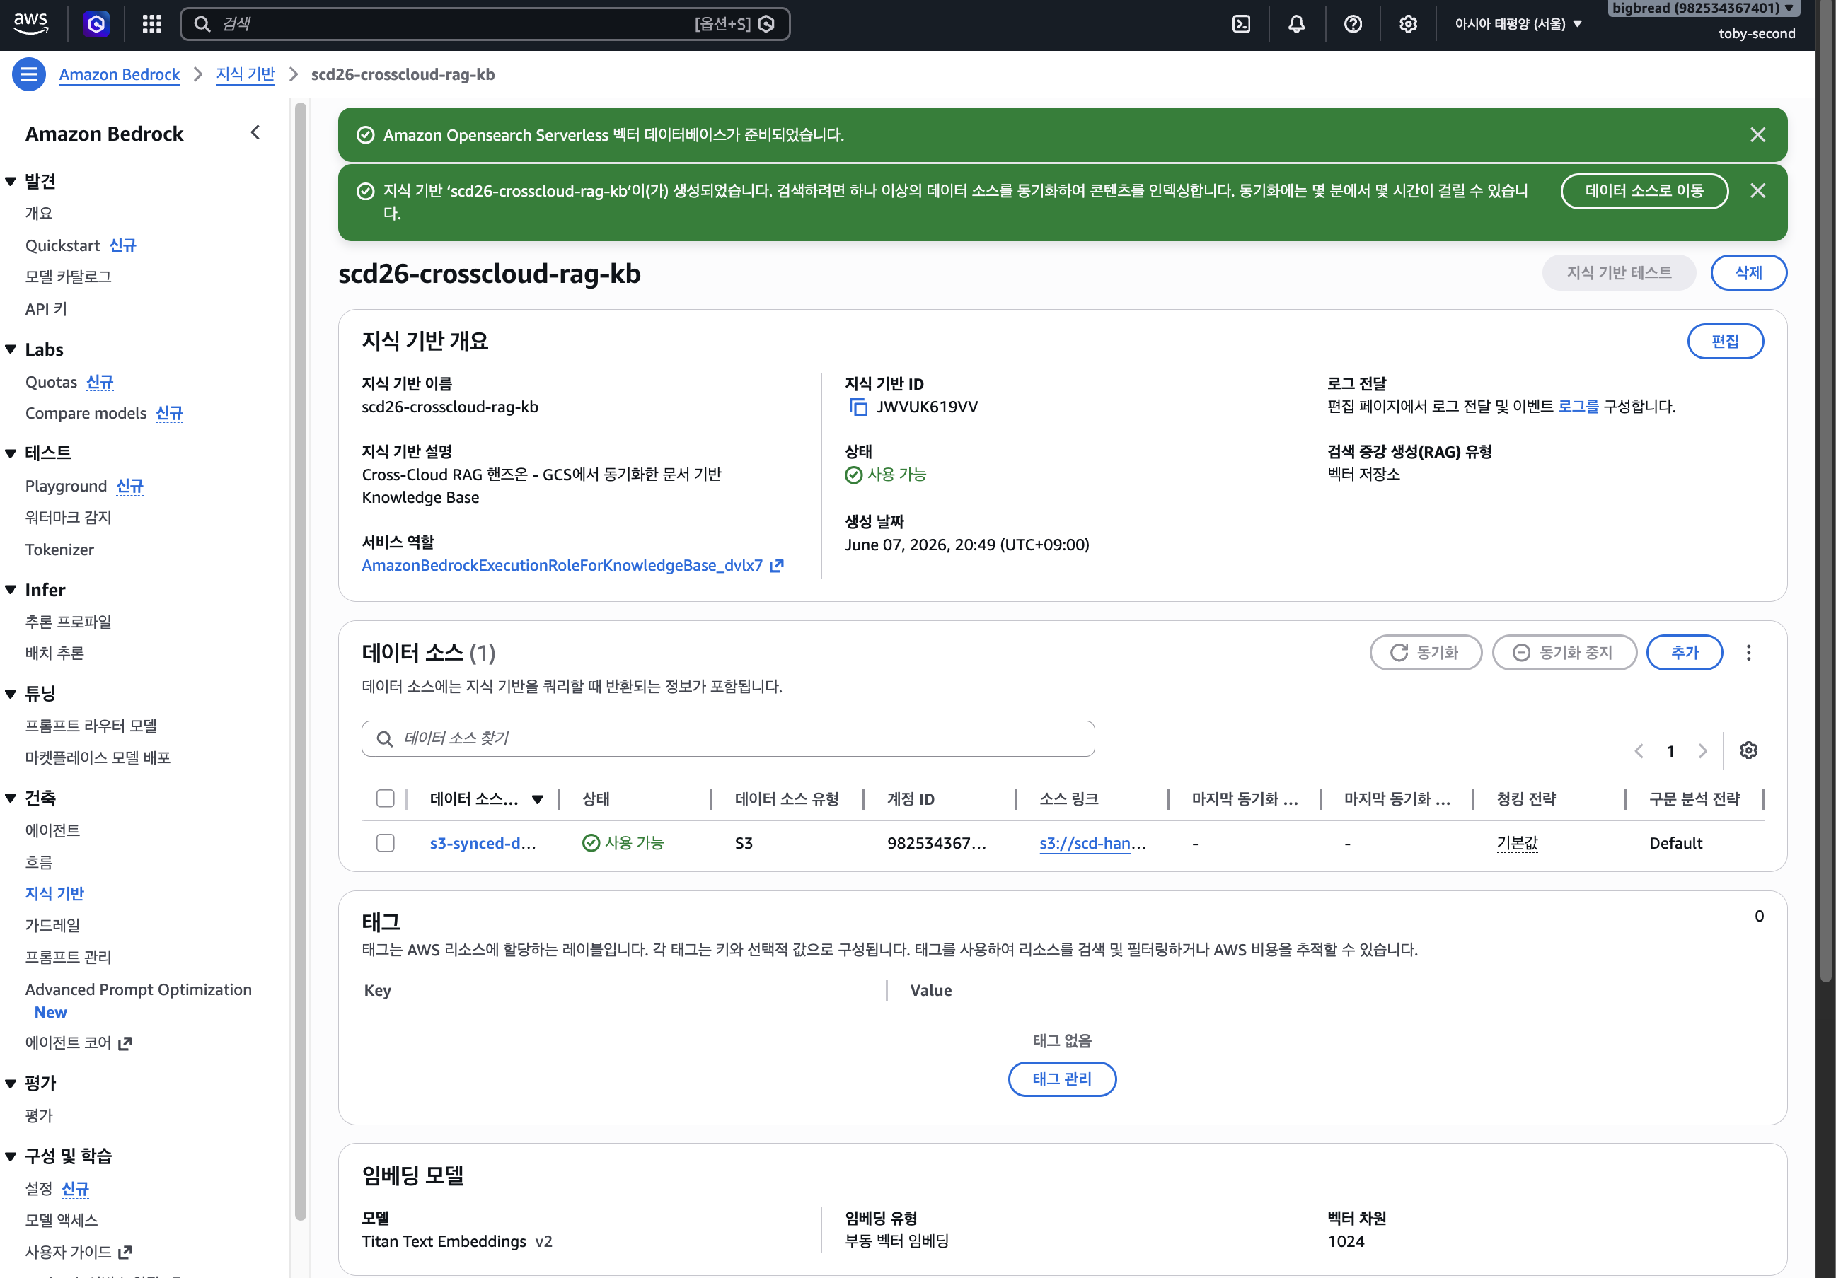
Task: Open the AWS CloudShell terminal icon
Action: coord(1240,24)
